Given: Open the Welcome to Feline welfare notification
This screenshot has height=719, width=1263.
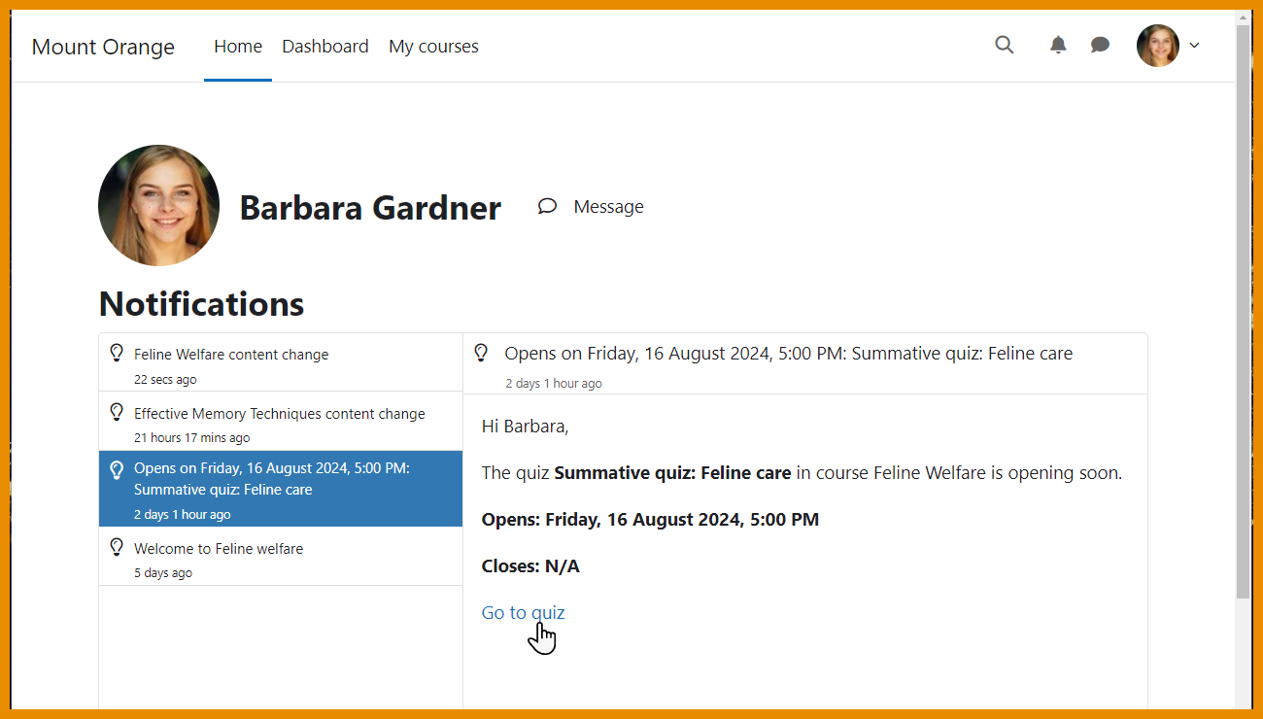Looking at the screenshot, I should pyautogui.click(x=219, y=549).
